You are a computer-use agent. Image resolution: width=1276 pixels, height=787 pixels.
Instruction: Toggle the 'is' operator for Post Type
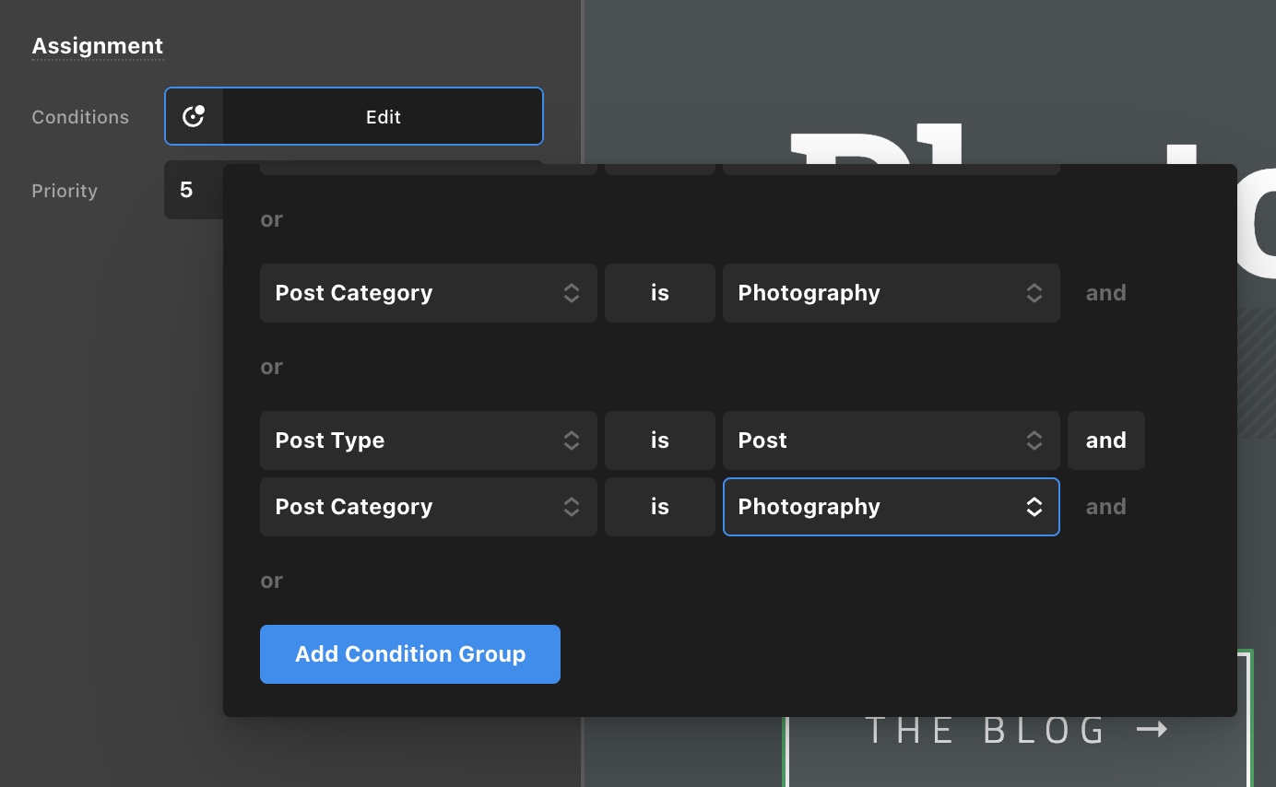(x=660, y=440)
